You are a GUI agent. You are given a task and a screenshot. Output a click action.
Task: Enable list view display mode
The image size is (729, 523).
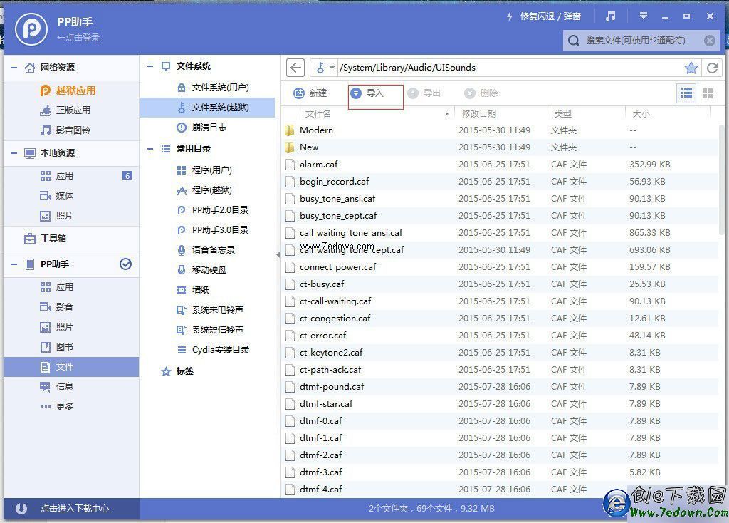pyautogui.click(x=687, y=93)
